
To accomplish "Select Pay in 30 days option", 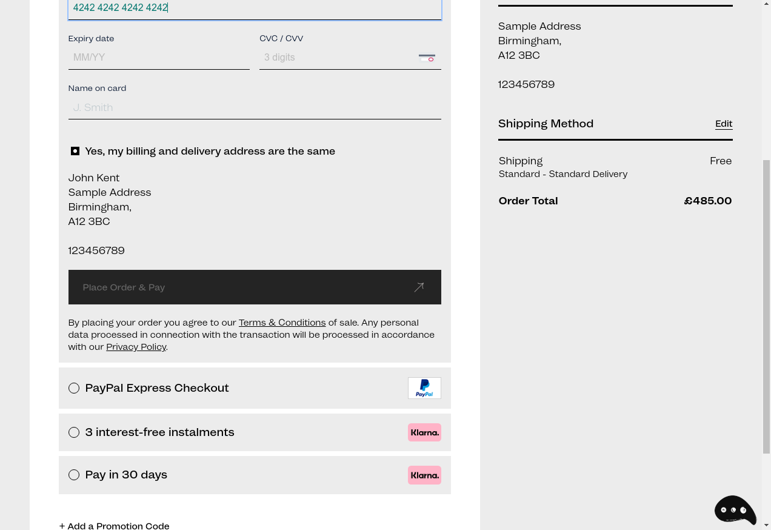I will (74, 475).
